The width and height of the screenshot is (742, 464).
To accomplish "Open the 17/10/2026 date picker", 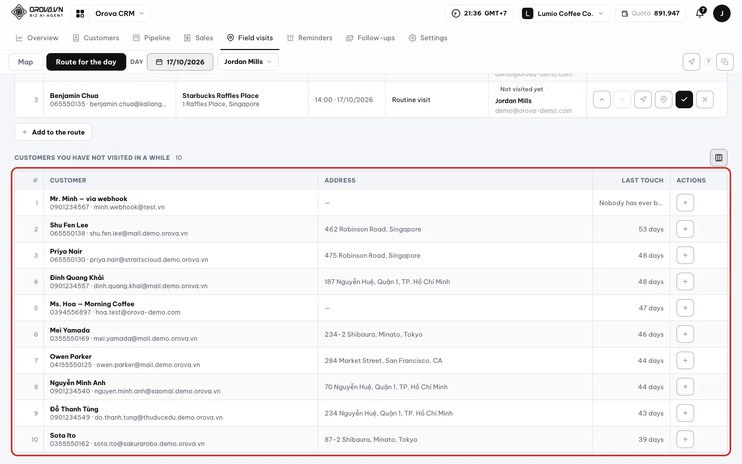I will [x=180, y=62].
